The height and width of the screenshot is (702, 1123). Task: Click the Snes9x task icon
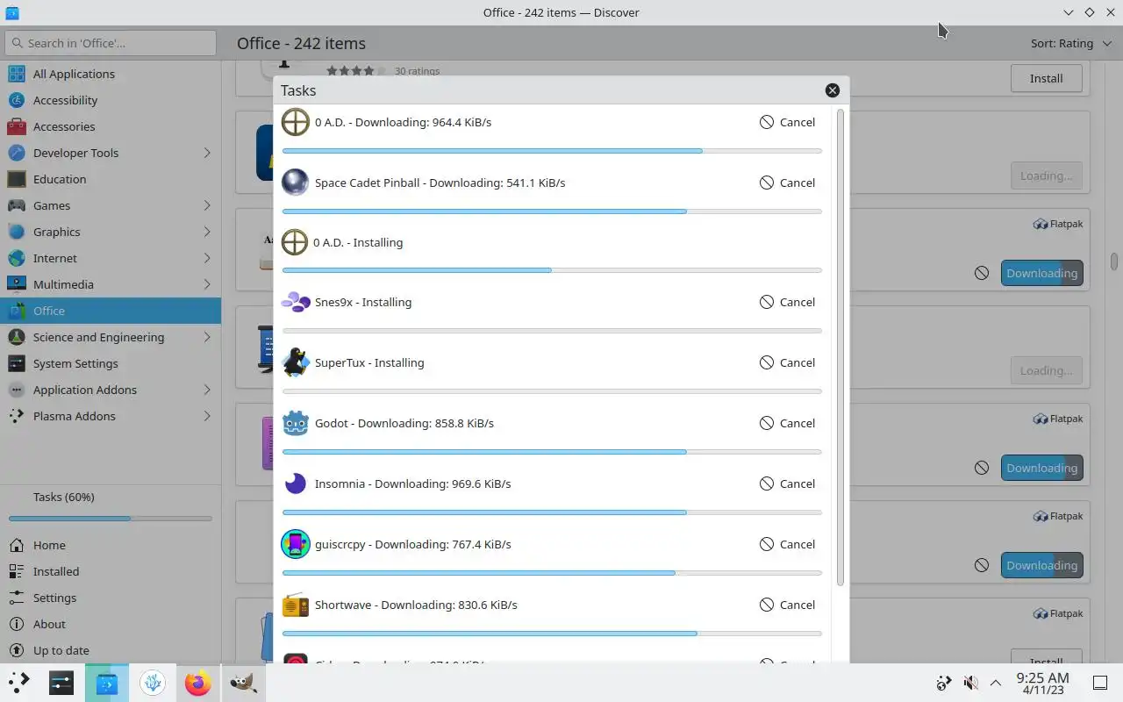(296, 302)
